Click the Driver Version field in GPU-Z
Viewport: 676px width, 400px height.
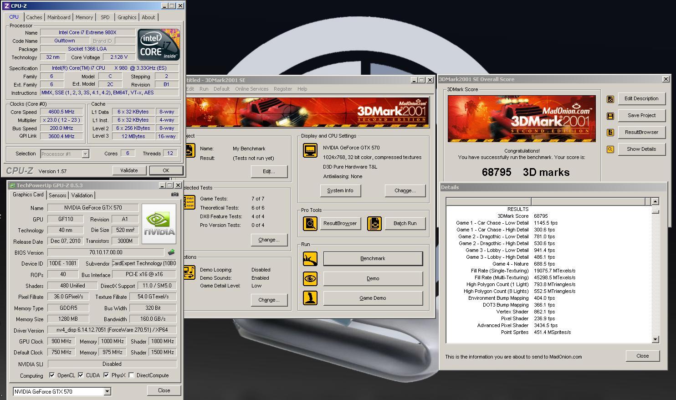(112, 330)
